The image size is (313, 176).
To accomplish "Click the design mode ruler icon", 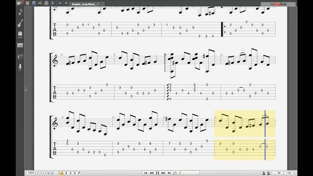I will pos(55,173).
